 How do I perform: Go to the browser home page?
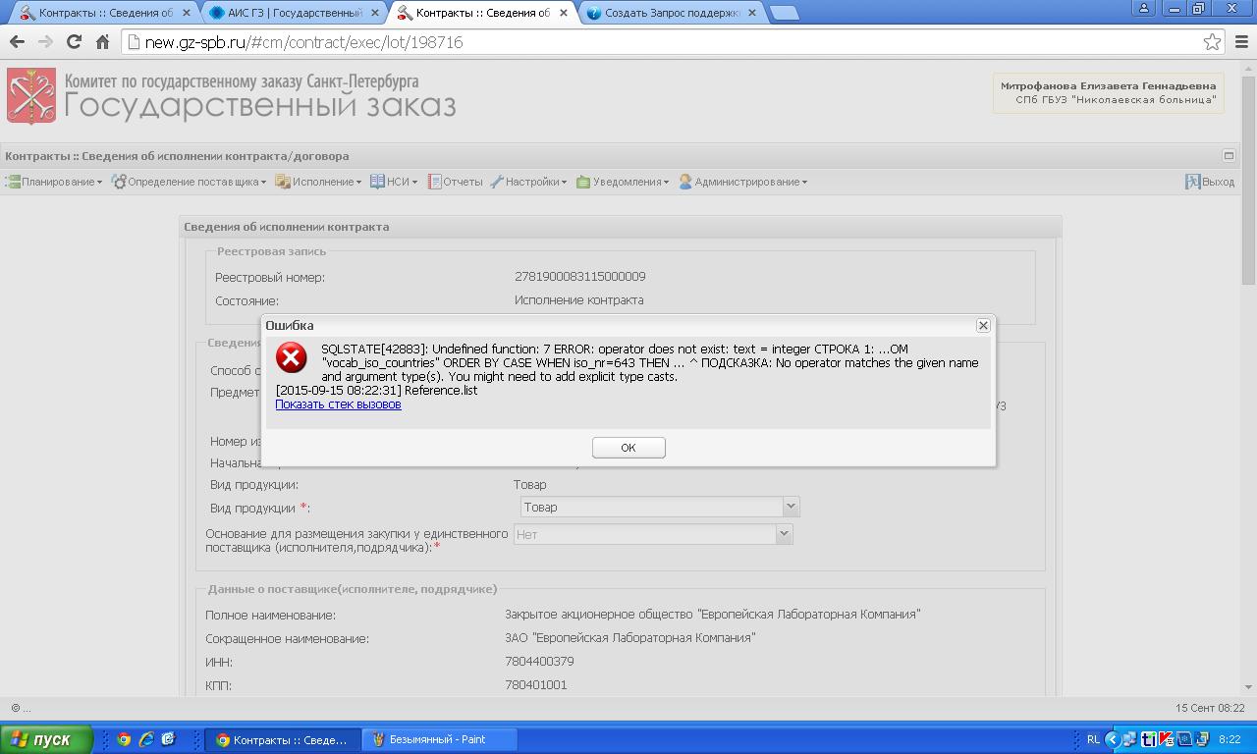[x=102, y=42]
